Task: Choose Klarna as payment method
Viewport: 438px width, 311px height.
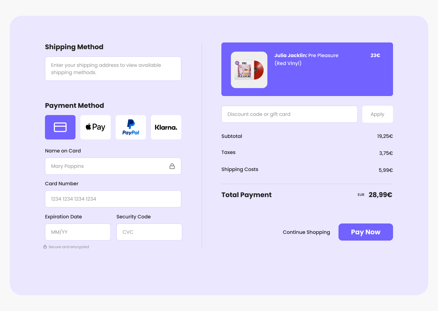Action: [166, 127]
